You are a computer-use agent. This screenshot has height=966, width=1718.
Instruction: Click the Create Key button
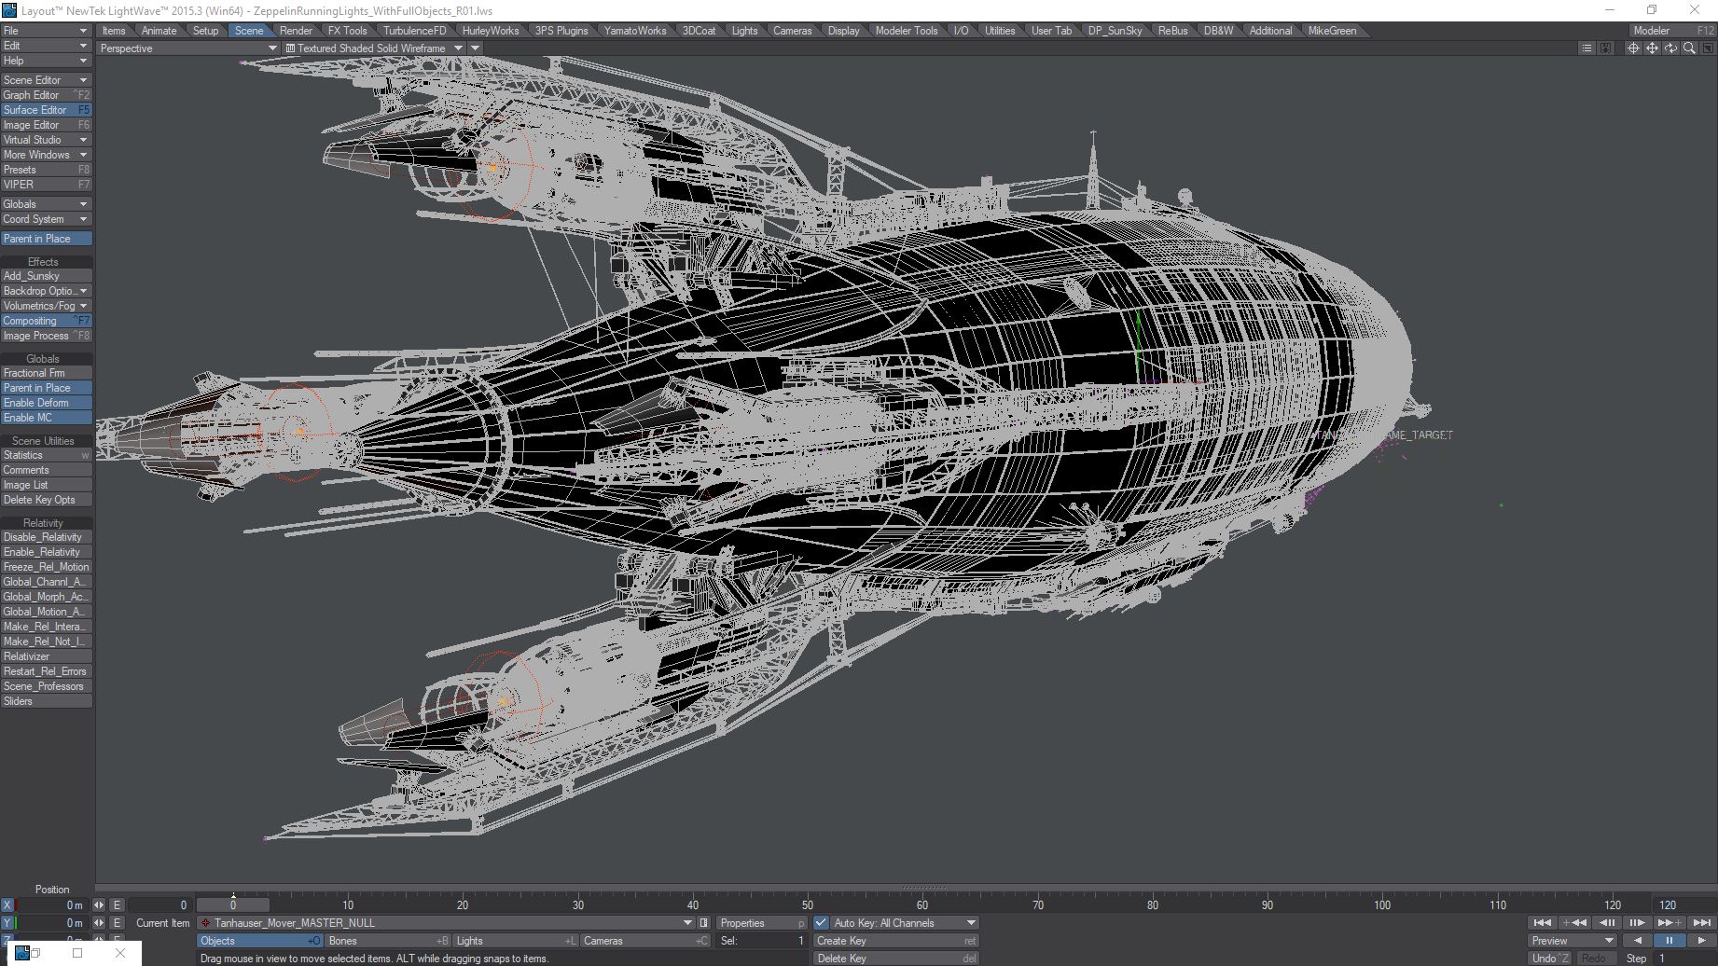click(x=894, y=941)
